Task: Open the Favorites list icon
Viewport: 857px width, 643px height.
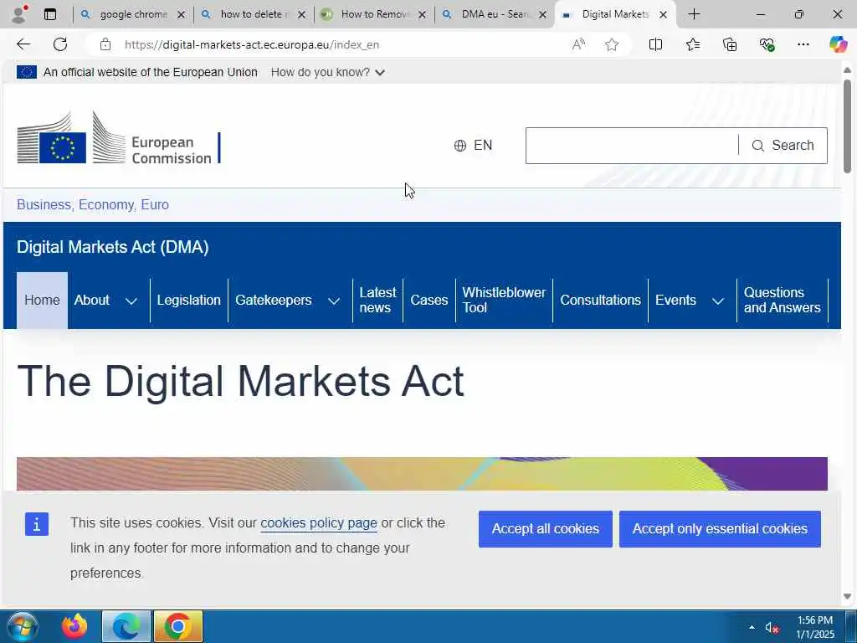Action: click(692, 44)
